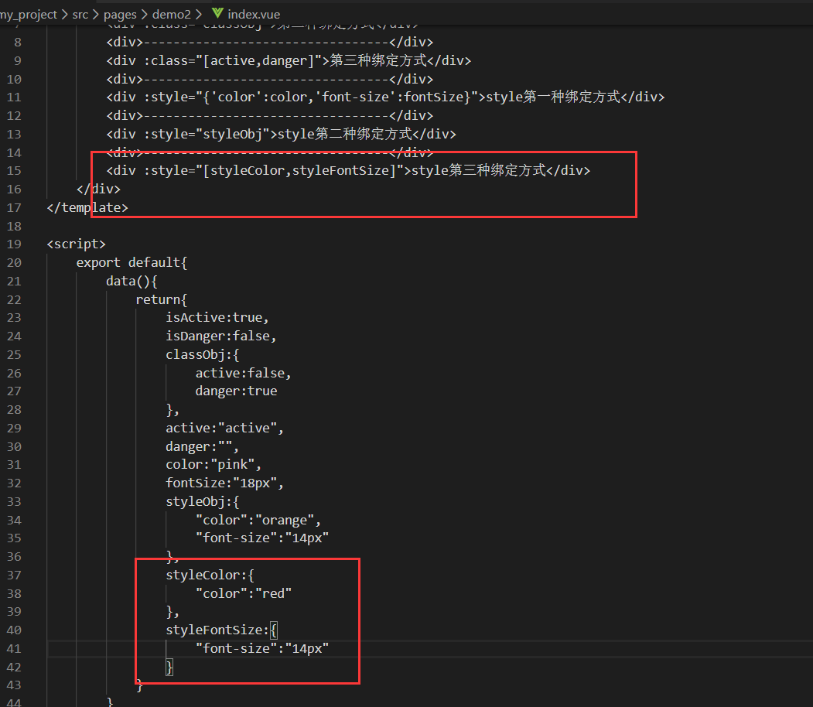Screen dimensions: 813x707
Task: Click line number 37 in the gutter
Action: 14,574
